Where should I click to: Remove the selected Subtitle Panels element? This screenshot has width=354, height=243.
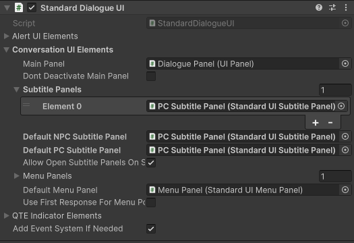[330, 123]
